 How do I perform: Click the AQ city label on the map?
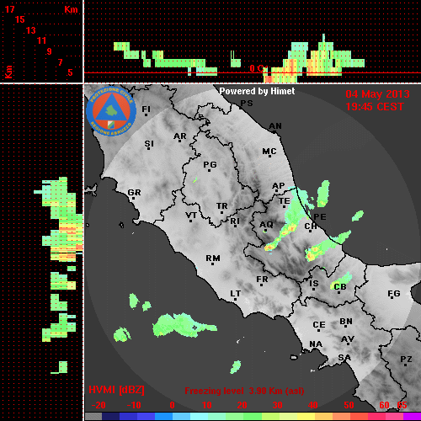point(266,225)
